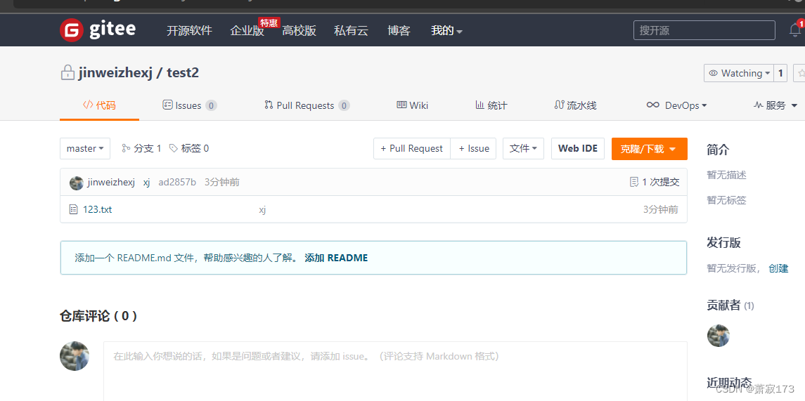Click the 贡献者 (1) heading
Screen dimensions: 805x401
[x=730, y=305]
